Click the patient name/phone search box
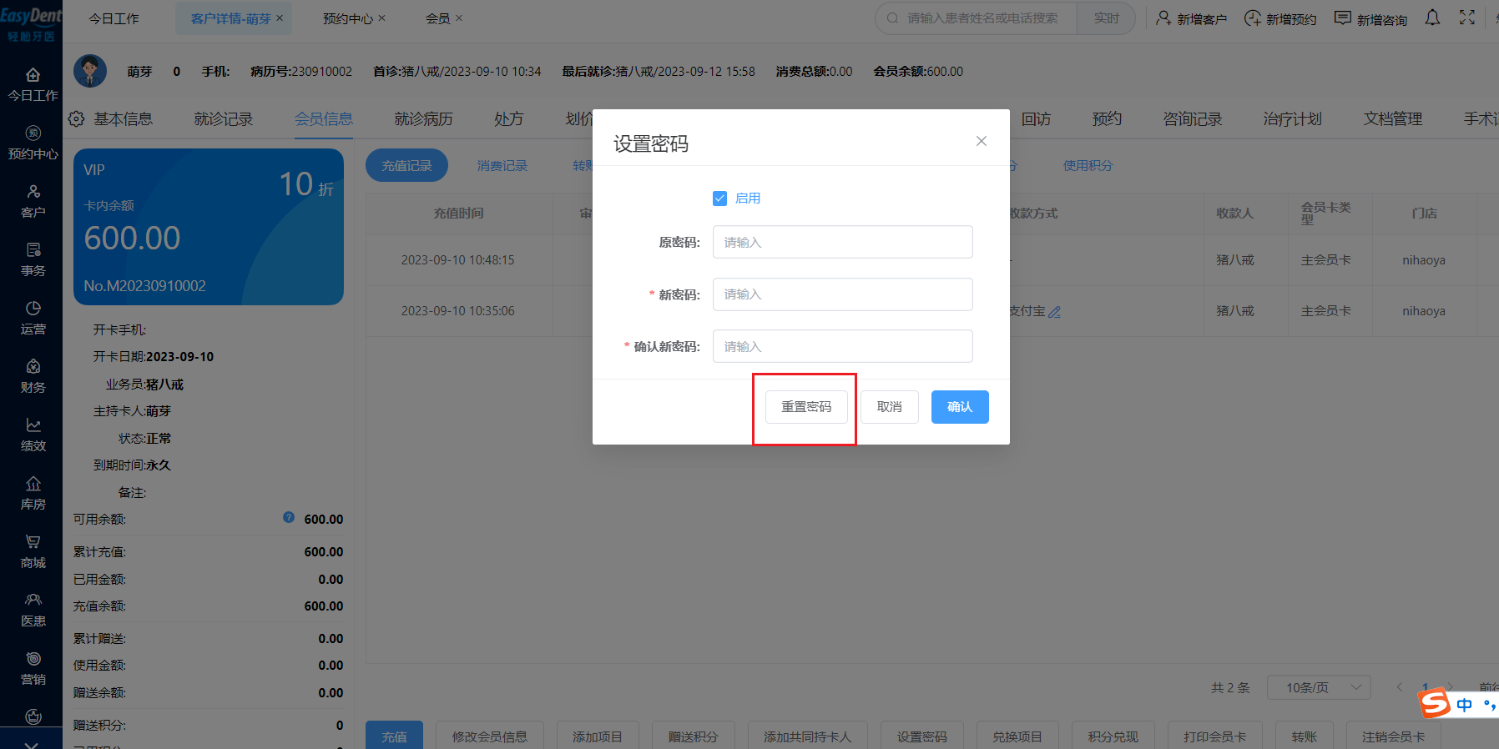 [x=977, y=18]
